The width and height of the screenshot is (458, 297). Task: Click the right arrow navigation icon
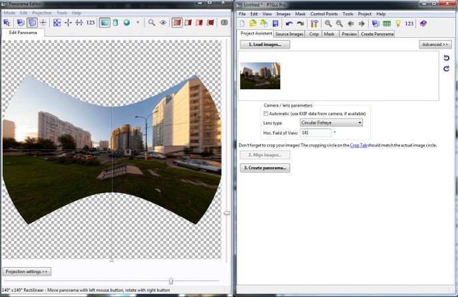361,24
